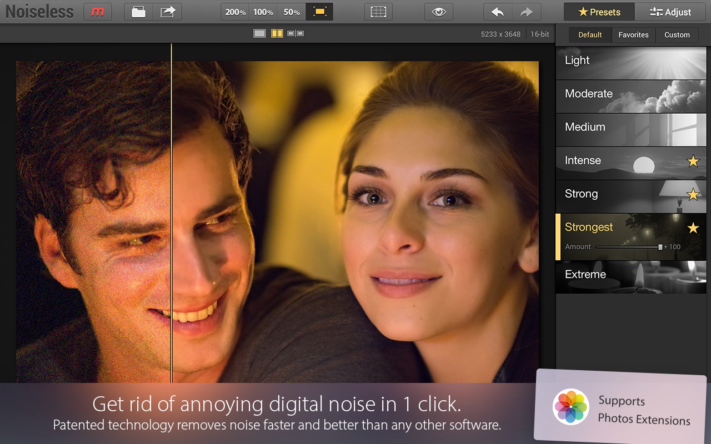Set zoom to 50%
This screenshot has width=711, height=444.
(291, 12)
